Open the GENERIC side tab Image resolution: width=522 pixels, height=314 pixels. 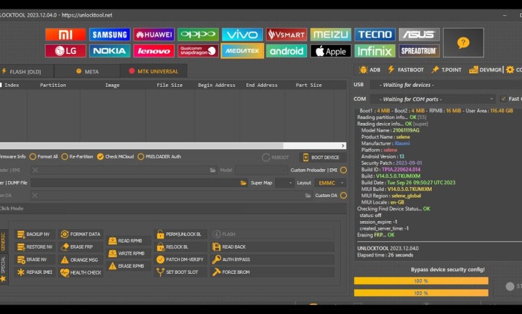3,242
